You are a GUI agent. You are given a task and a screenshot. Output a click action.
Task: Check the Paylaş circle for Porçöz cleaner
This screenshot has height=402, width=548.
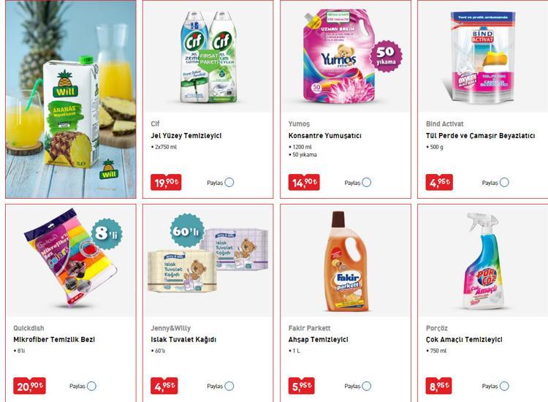pyautogui.click(x=504, y=386)
